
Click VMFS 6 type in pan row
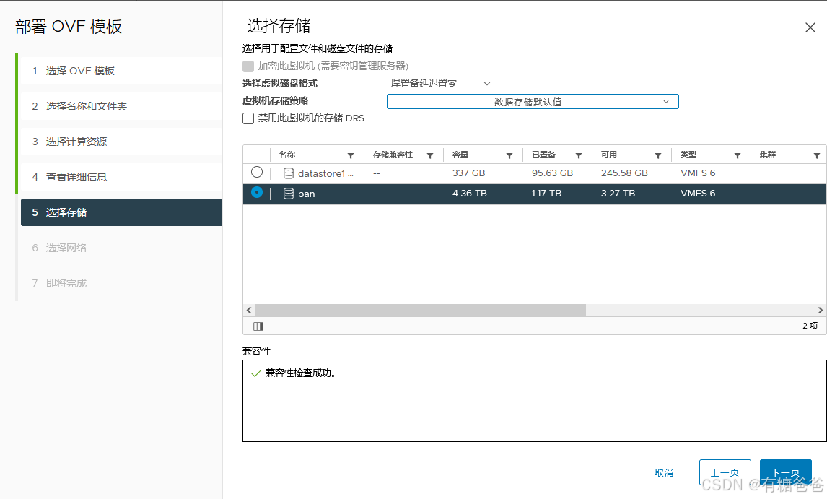[x=698, y=194]
